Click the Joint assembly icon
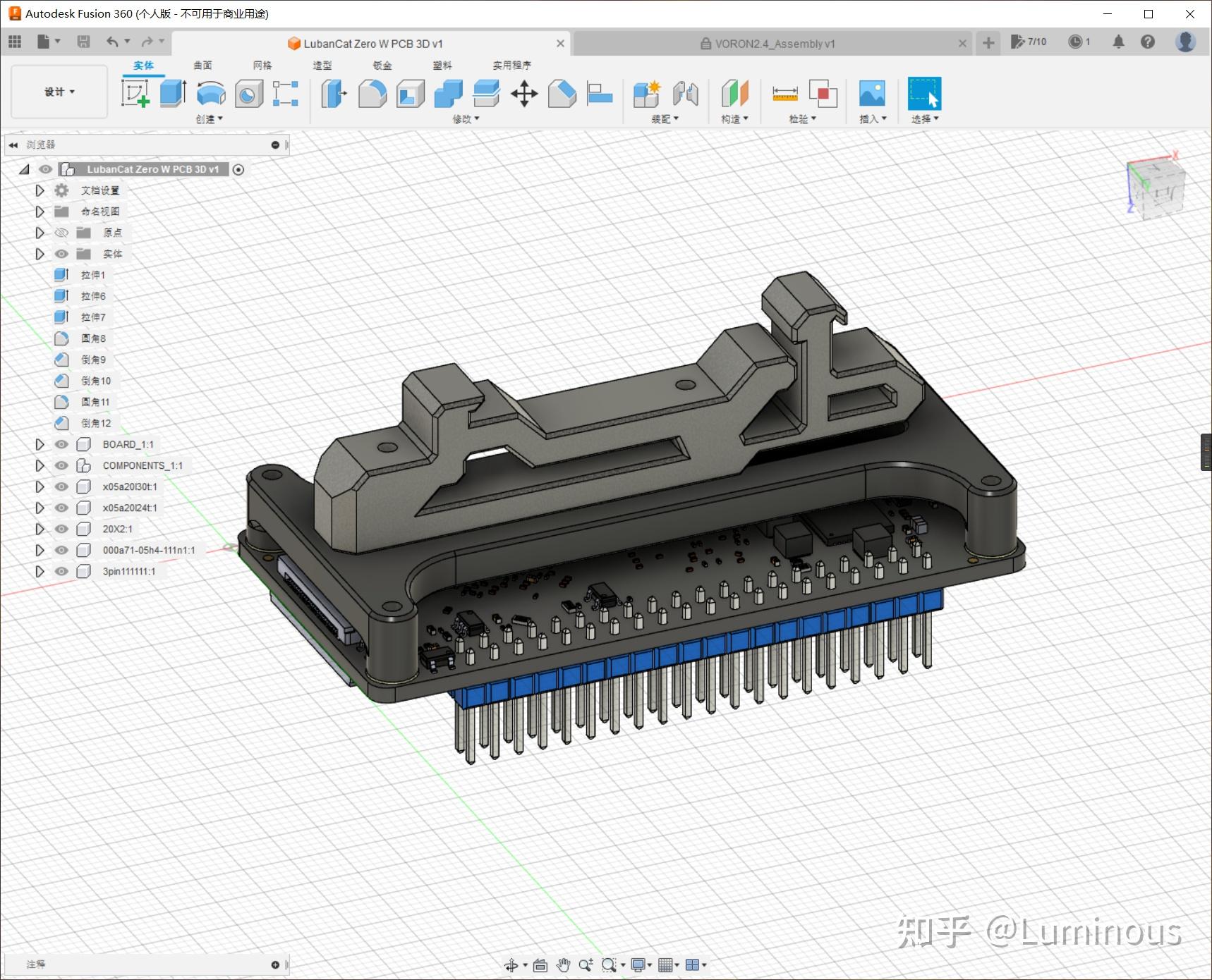1212x980 pixels. pos(685,93)
